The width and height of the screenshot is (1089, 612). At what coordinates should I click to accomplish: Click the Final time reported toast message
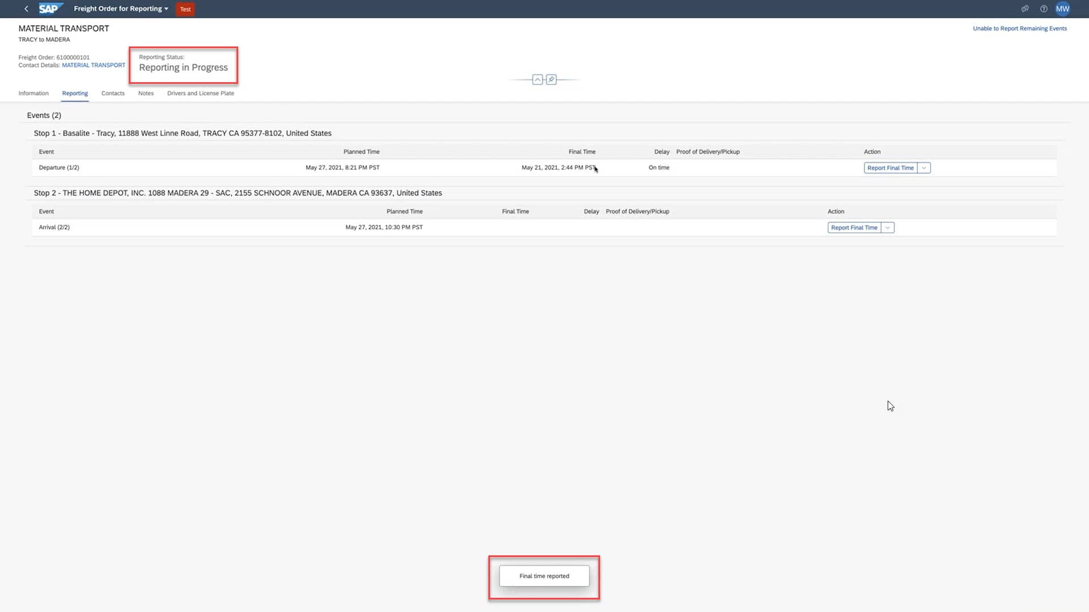pos(544,576)
